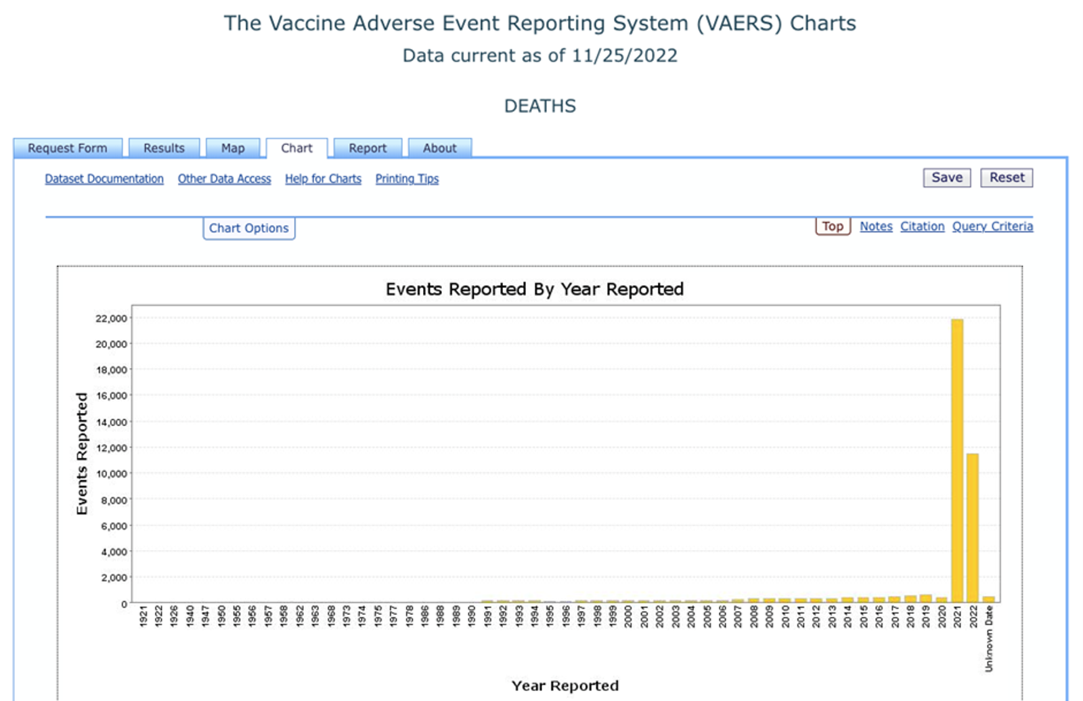Click the 2019 bar in chart
The image size is (1083, 701).
tap(925, 599)
